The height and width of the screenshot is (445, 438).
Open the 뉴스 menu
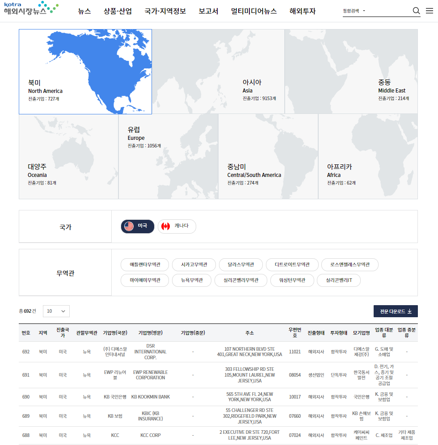(84, 11)
